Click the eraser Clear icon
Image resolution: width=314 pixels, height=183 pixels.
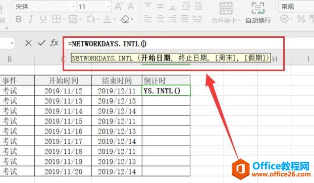point(125,19)
